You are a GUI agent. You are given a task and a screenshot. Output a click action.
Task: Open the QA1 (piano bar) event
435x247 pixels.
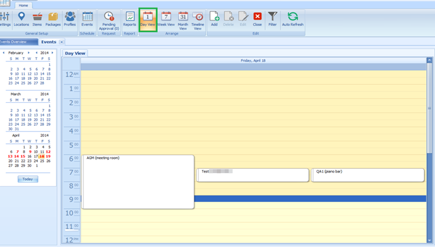click(x=368, y=176)
